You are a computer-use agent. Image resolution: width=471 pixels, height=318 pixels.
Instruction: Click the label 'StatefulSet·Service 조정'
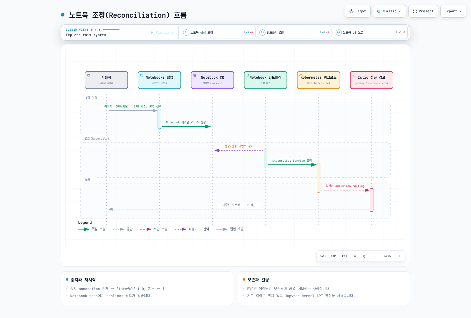(x=292, y=161)
